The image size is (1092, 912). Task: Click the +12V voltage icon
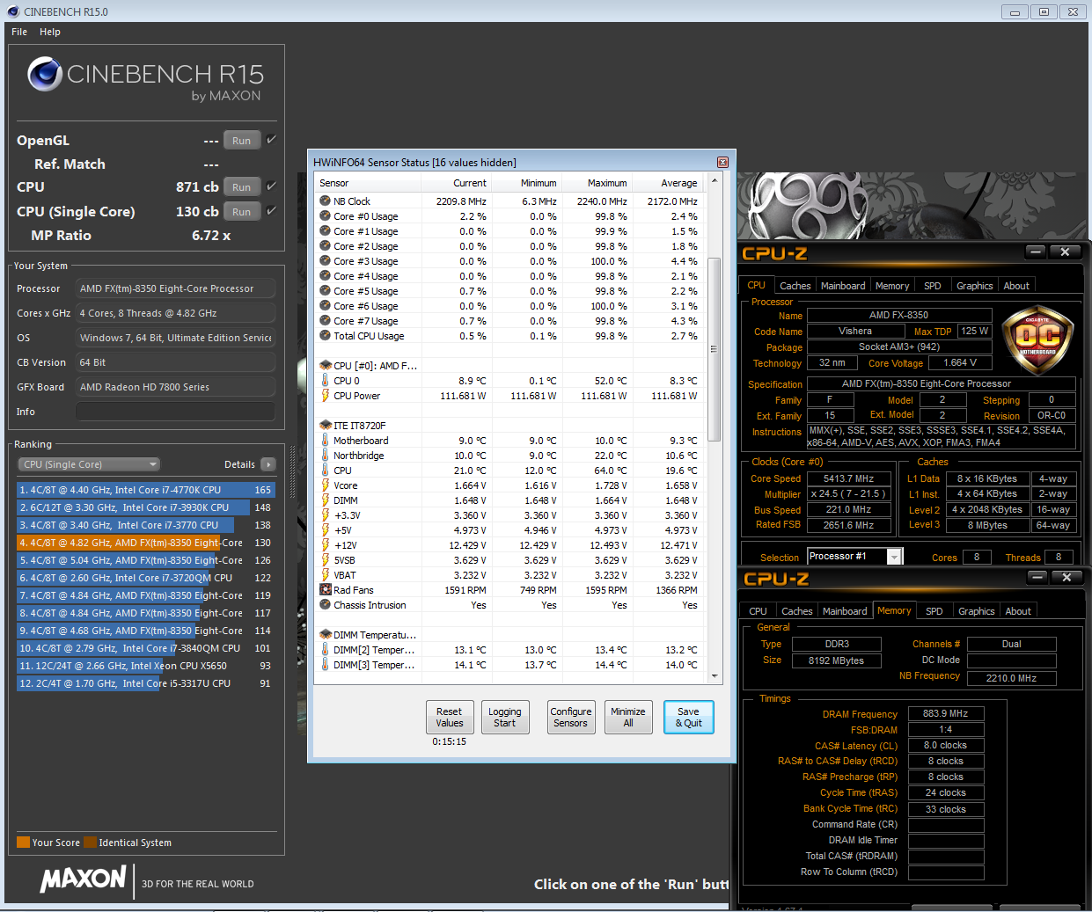(325, 545)
